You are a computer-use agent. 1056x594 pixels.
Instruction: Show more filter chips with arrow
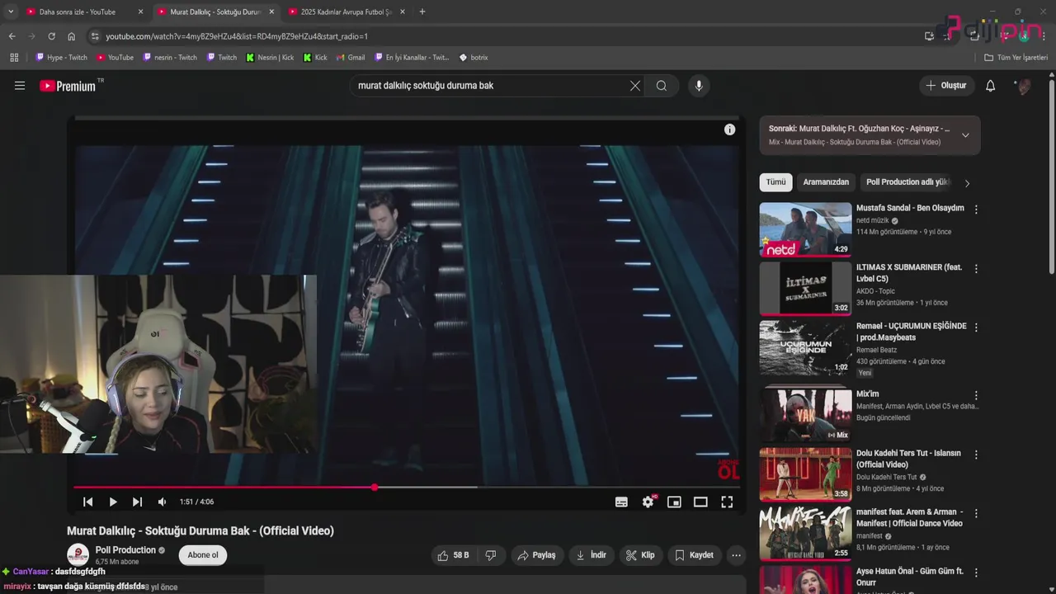967,183
